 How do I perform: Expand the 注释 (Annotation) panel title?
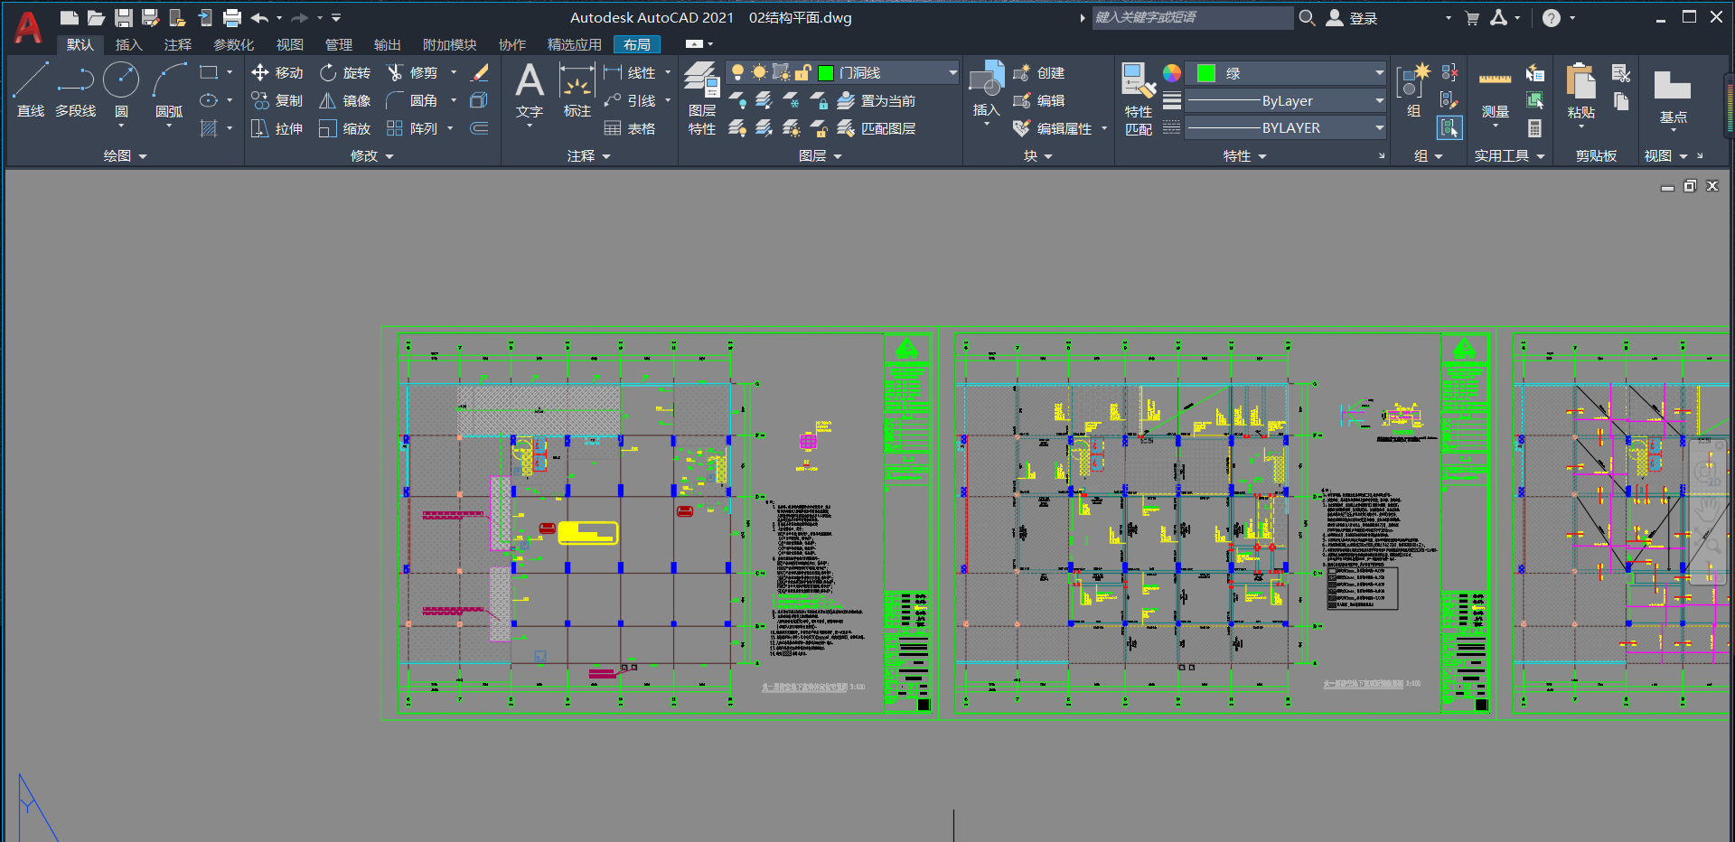tap(588, 155)
